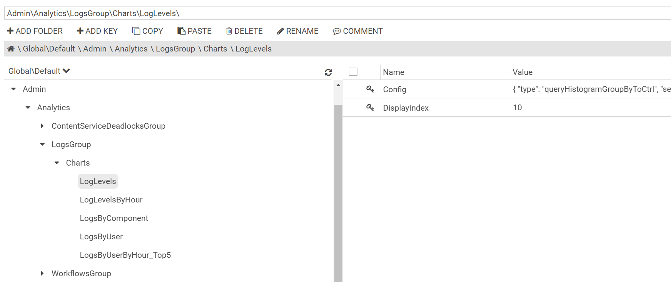Screen dimensions: 671x282
Task: Expand the WorkflowsGroup tree node
Action: [42, 274]
